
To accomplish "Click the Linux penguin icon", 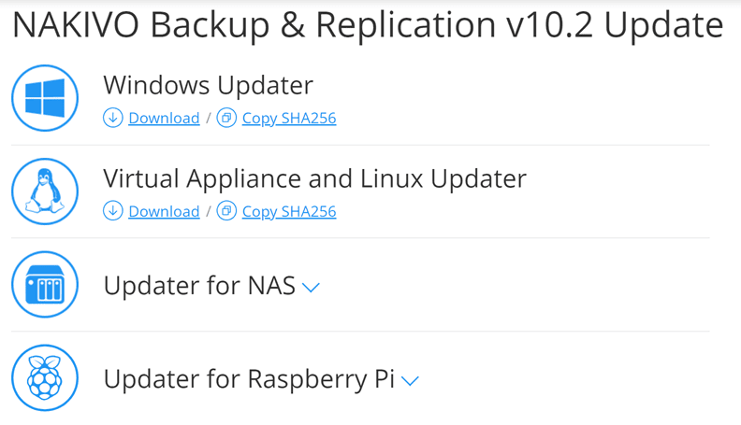I will point(45,191).
